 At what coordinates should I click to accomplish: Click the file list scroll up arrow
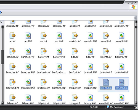click(136, 22)
